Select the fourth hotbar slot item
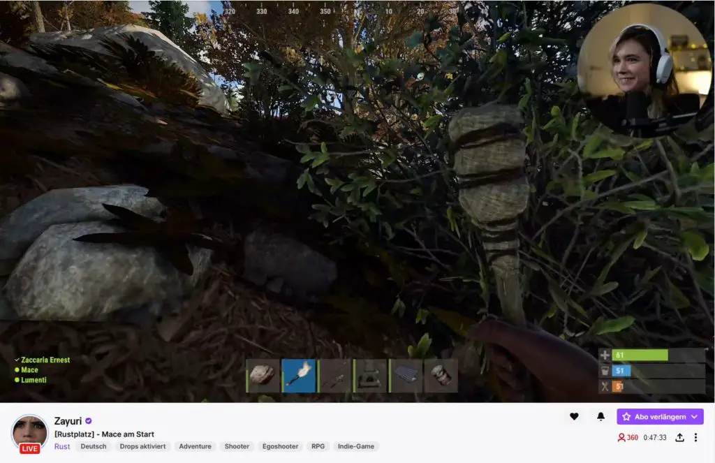The height and width of the screenshot is (463, 715). (370, 376)
